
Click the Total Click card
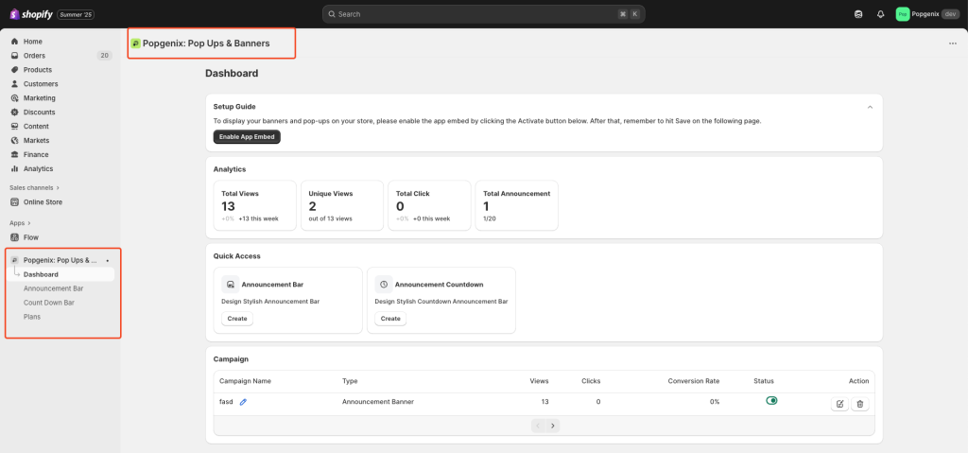pyautogui.click(x=430, y=205)
